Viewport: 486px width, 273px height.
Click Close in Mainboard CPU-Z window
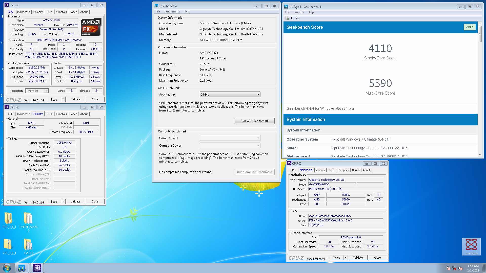pyautogui.click(x=377, y=258)
